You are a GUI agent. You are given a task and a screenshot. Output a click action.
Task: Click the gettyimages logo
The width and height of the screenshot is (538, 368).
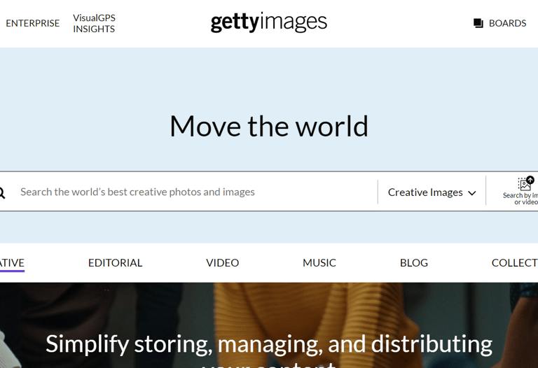pyautogui.click(x=269, y=22)
